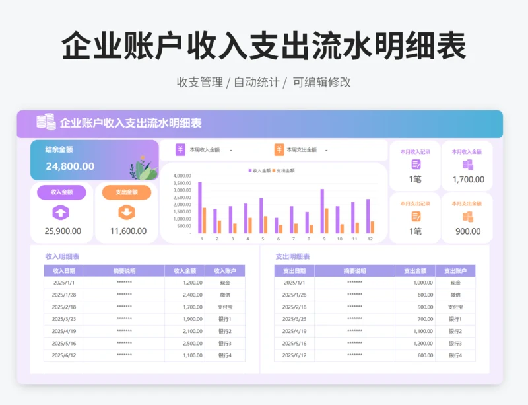Viewport: 528px width, 405px height.
Task: Click the subtitle 收支管理 / 自动统计 / 可编辑修改
Action: (263, 82)
